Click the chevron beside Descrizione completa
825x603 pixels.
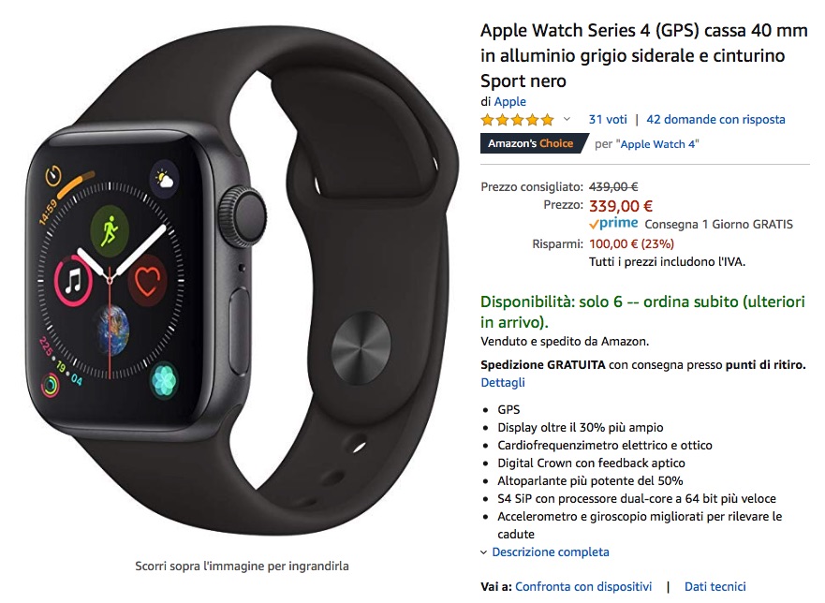483,552
